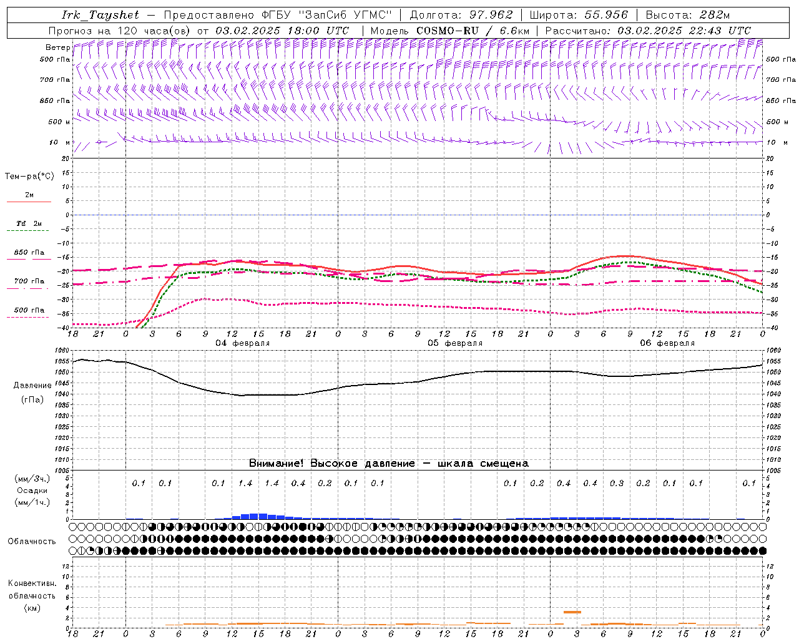
Task: Click the "Осадки" precipitation label
Action: (x=32, y=490)
